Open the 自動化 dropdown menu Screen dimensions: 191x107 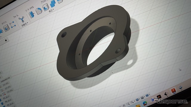click(25, 24)
